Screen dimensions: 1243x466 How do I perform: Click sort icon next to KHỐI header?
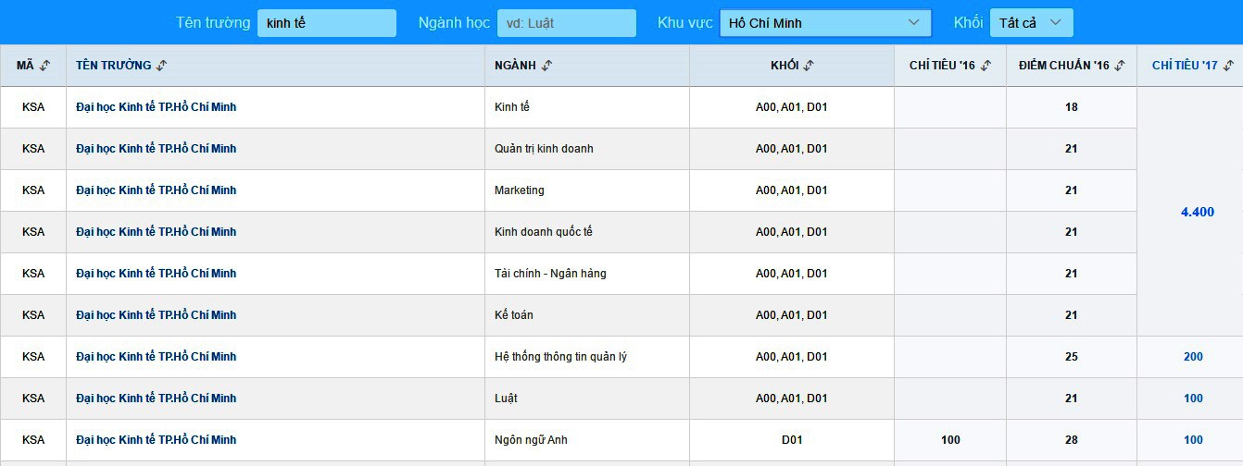[x=808, y=66]
